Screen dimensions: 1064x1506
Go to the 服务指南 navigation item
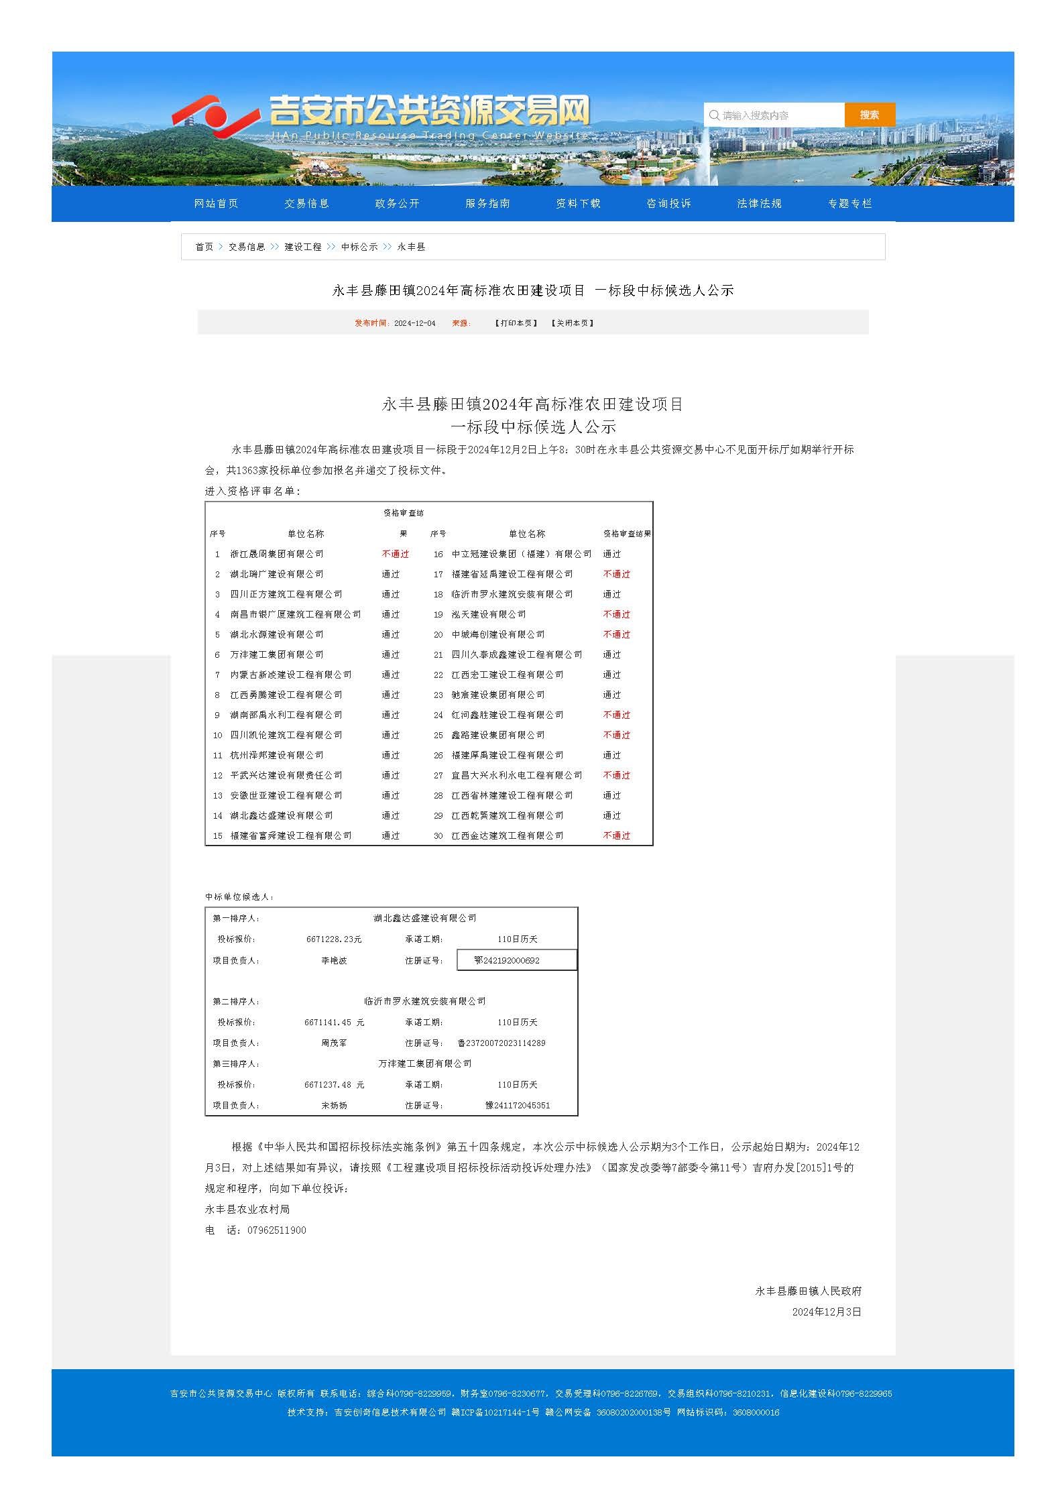click(x=487, y=204)
